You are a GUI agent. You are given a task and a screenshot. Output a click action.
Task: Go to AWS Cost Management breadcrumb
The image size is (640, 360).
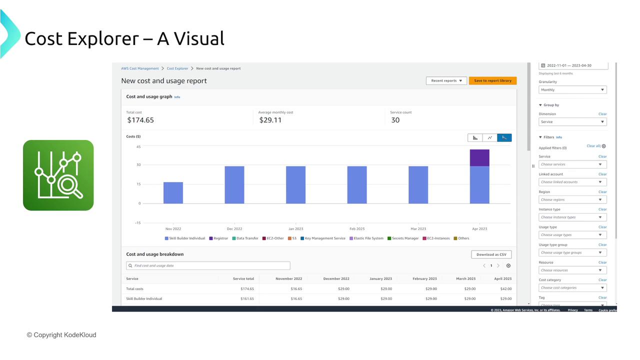pyautogui.click(x=140, y=68)
